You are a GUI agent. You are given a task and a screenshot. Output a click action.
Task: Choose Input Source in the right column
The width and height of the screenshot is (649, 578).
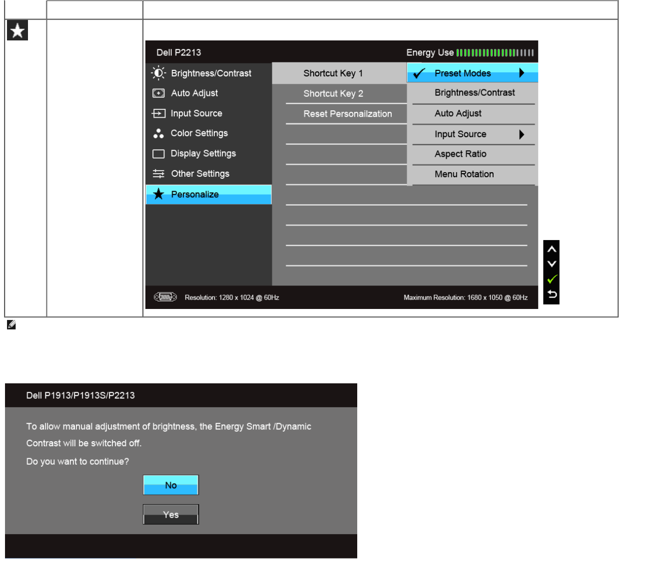click(473, 134)
